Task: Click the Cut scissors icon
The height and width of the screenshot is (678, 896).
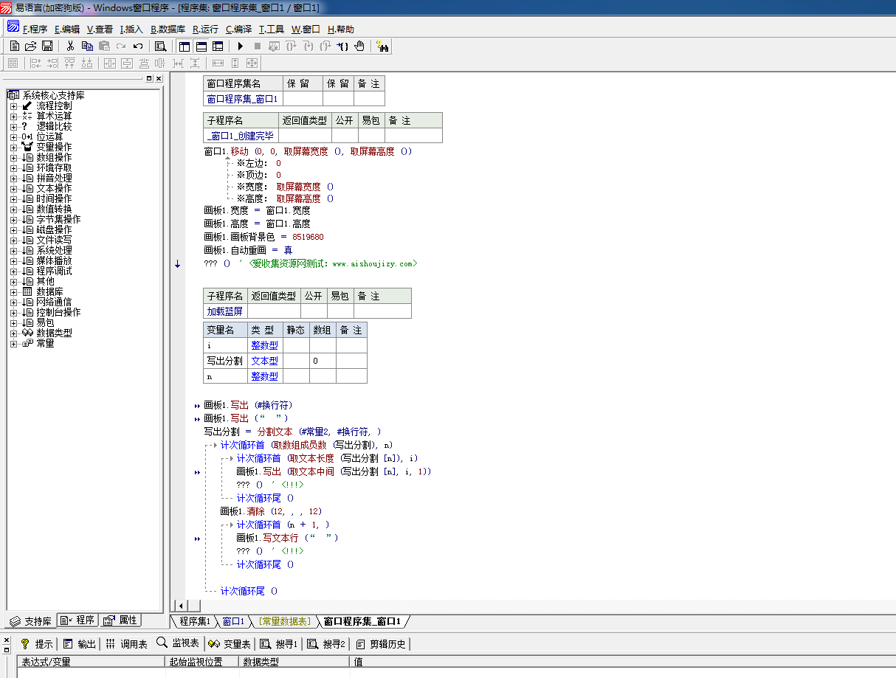Action: 70,46
